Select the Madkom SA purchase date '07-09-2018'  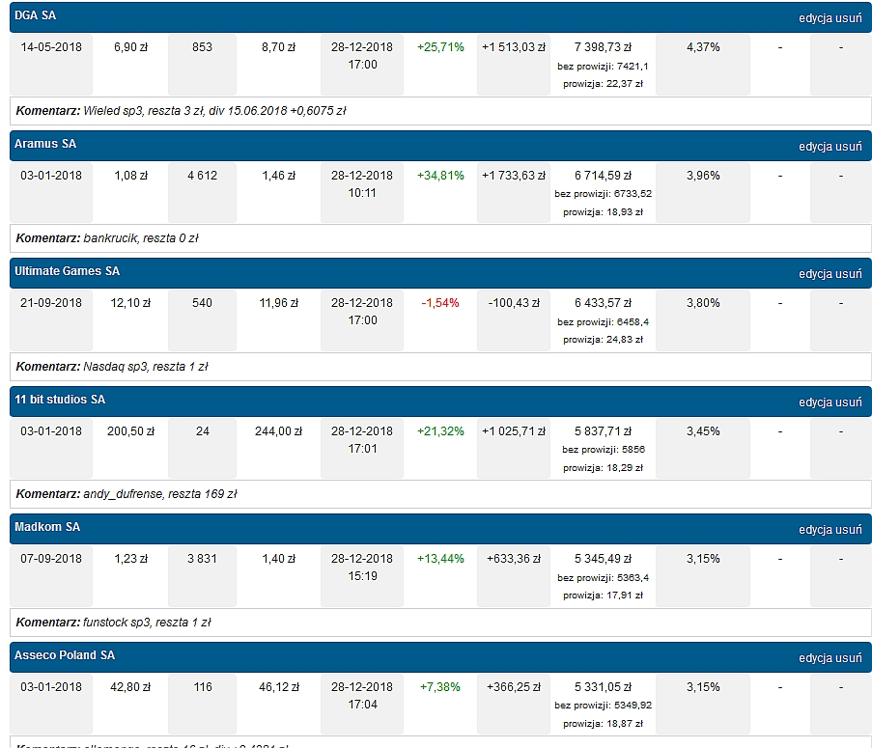51,559
